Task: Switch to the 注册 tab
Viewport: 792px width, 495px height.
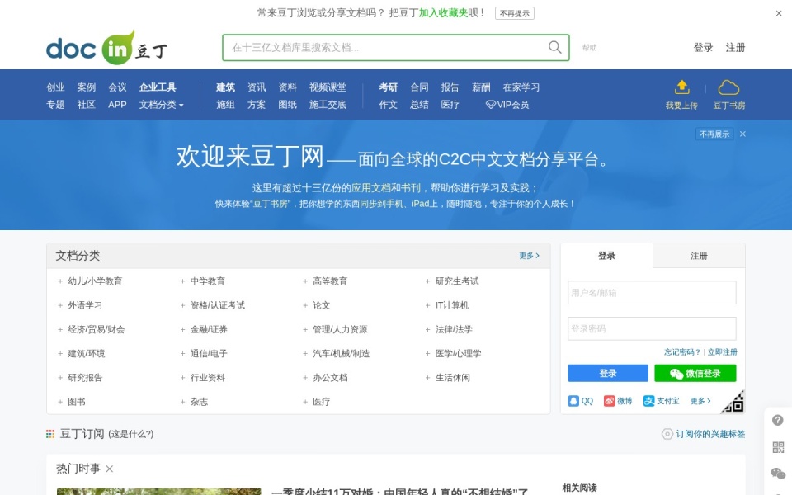Action: [x=699, y=256]
